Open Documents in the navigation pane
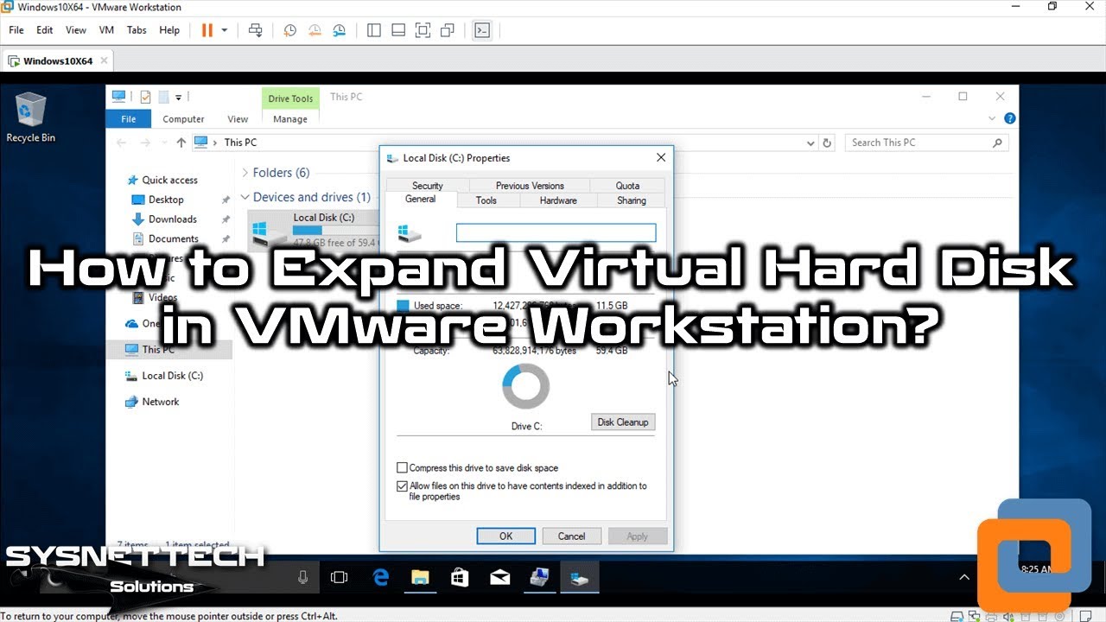 click(173, 239)
